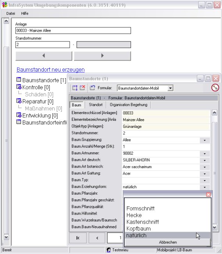Click the next Standort right-arrow button

coord(102,56)
